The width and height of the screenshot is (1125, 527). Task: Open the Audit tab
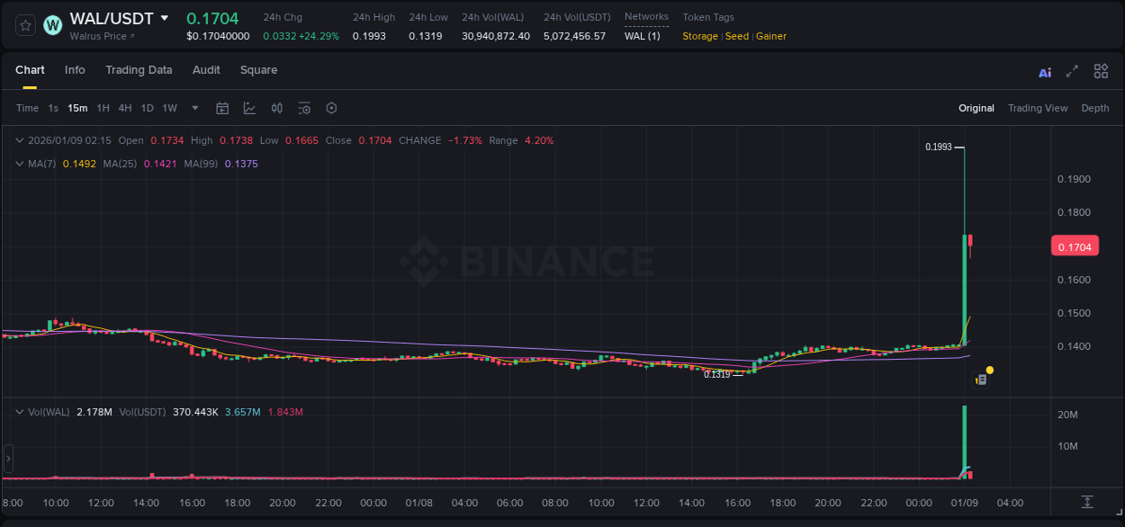point(206,70)
